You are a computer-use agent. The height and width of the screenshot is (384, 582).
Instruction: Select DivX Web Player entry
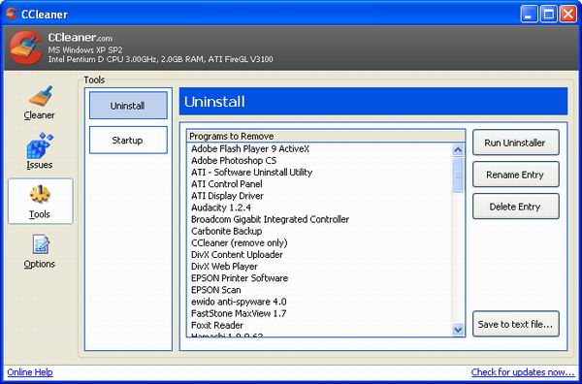224,267
